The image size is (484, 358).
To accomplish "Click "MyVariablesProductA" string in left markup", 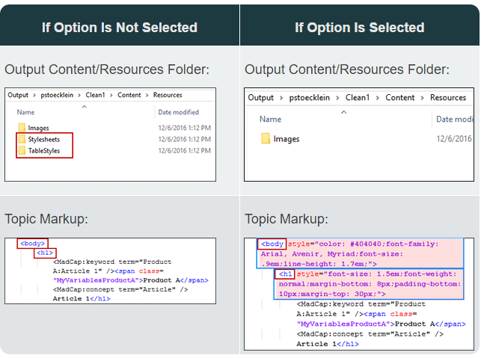I will click(x=96, y=280).
